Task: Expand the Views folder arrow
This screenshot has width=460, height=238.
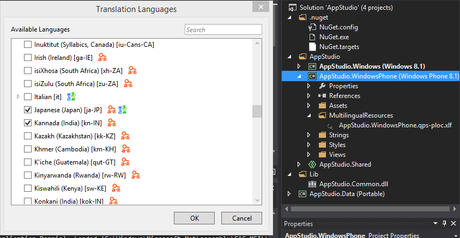Action: pos(308,155)
